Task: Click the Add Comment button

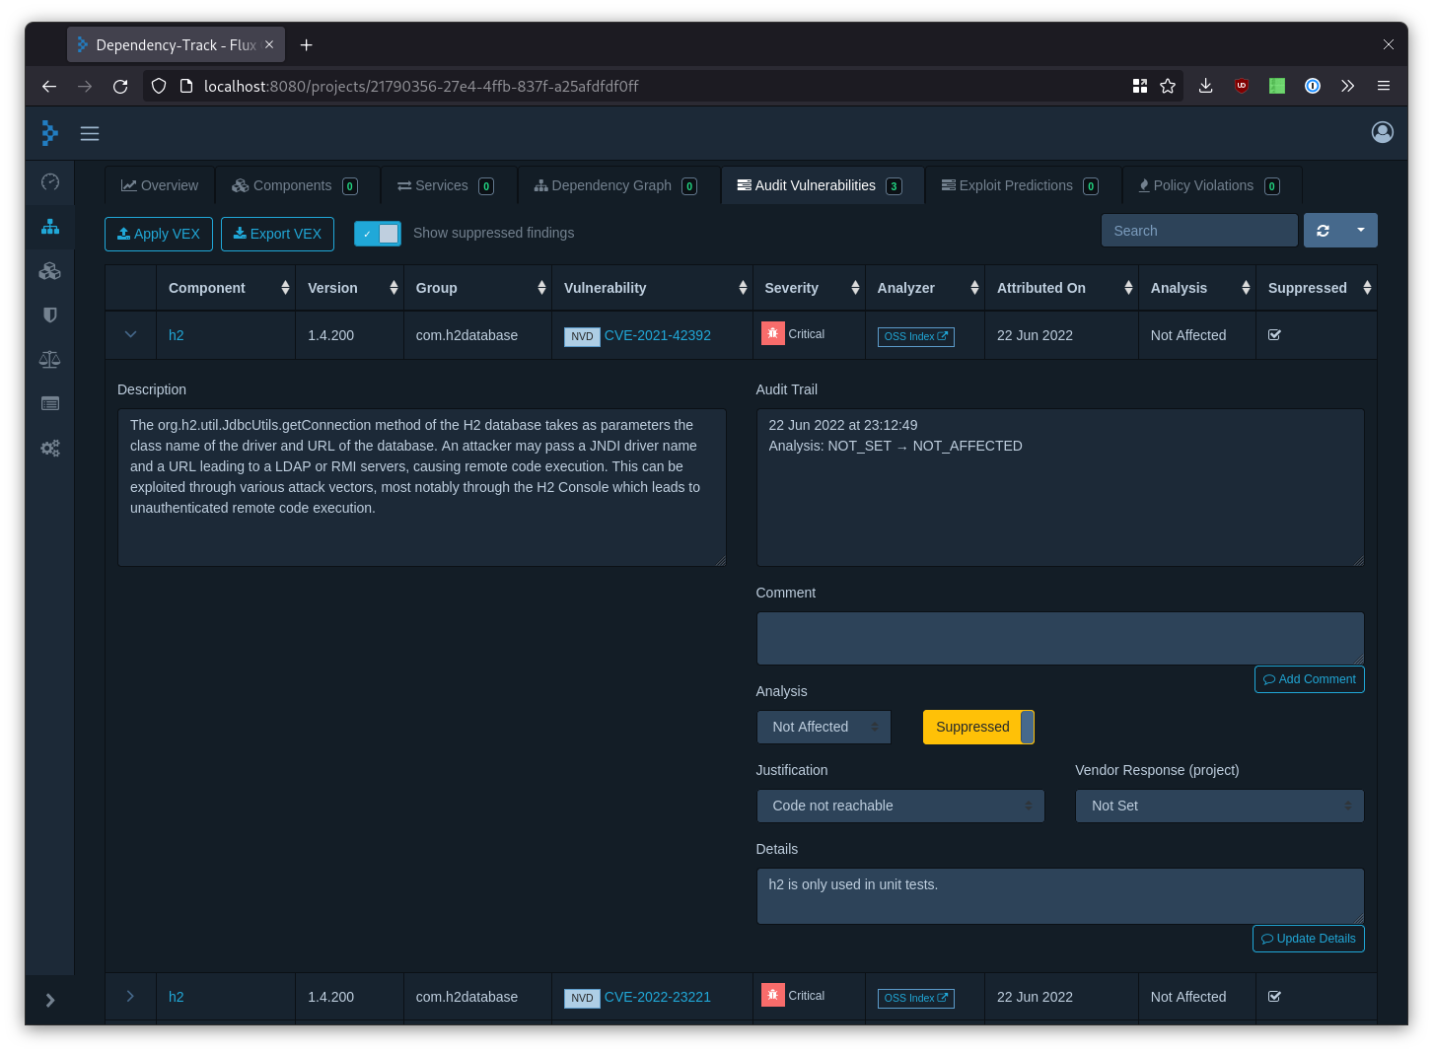Action: pos(1310,679)
